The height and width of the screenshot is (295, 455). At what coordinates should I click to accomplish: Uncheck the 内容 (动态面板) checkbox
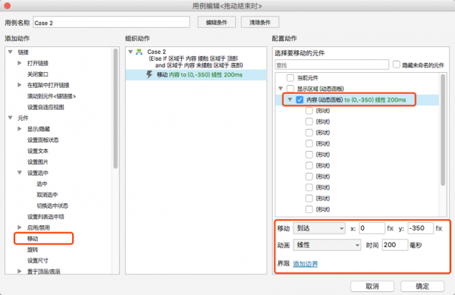[300, 100]
